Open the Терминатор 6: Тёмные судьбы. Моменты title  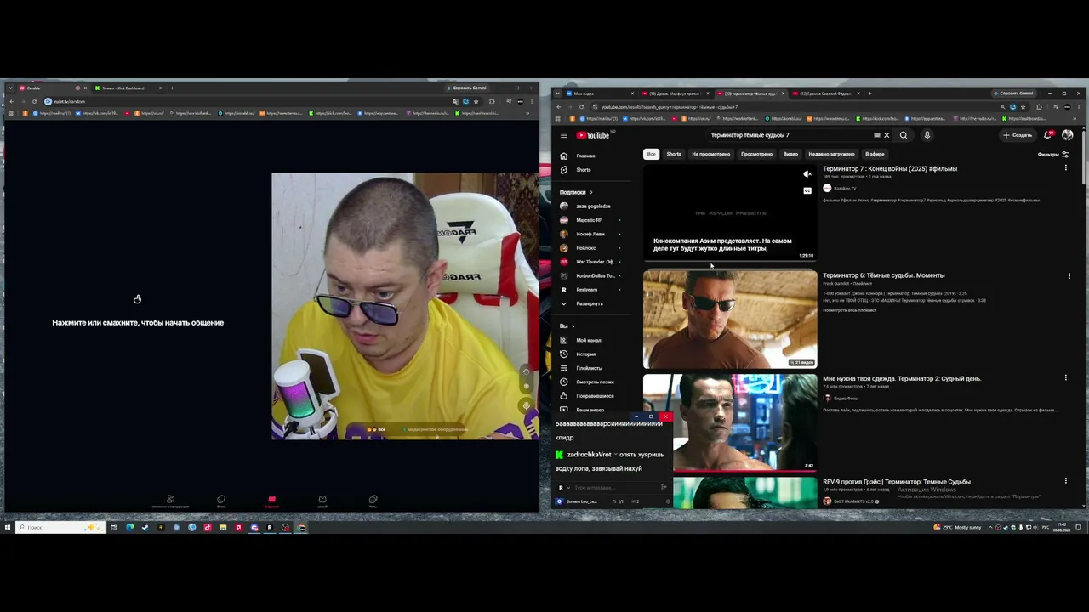click(883, 275)
